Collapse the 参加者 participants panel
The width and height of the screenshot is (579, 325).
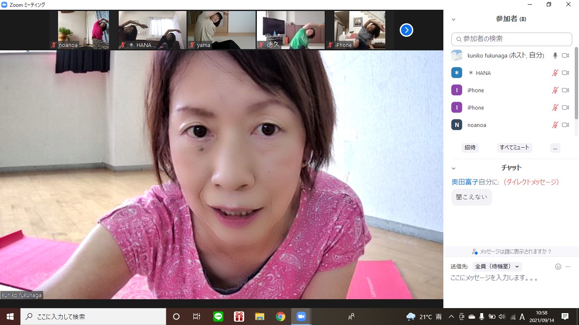point(454,19)
